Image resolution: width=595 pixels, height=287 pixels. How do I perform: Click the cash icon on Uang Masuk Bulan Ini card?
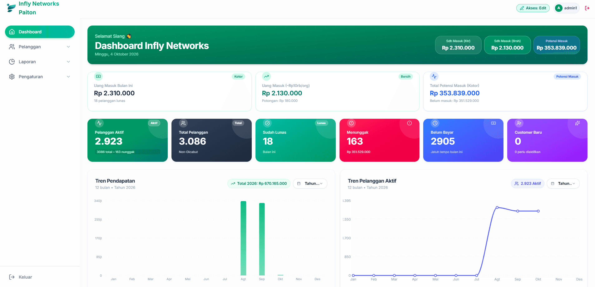(x=98, y=76)
